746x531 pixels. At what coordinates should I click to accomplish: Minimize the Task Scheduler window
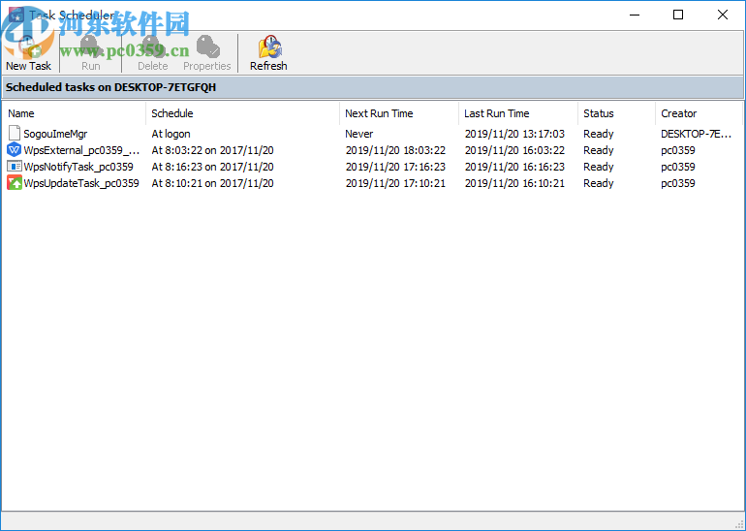point(635,15)
